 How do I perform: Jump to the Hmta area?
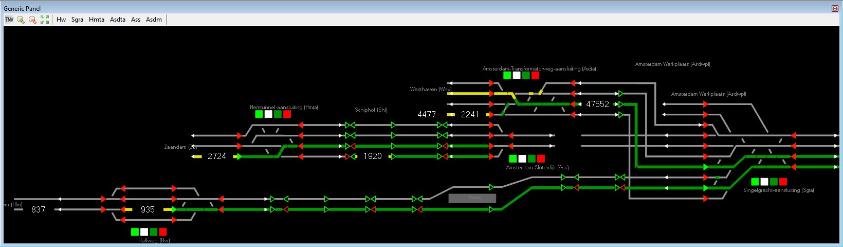click(97, 20)
